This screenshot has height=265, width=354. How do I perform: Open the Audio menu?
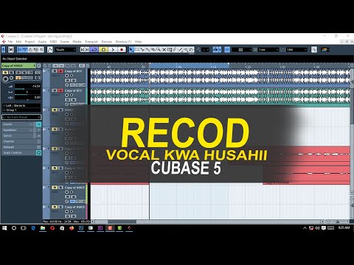point(42,42)
